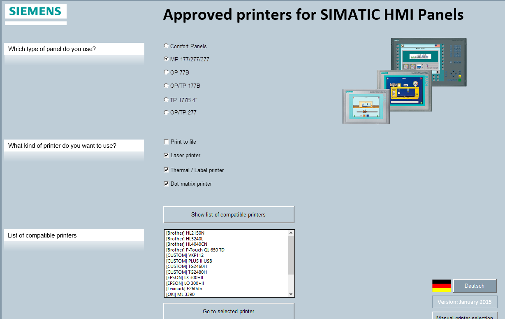The width and height of the screenshot is (505, 319).
Task: Enable the Print to file checkbox
Action: [167, 142]
